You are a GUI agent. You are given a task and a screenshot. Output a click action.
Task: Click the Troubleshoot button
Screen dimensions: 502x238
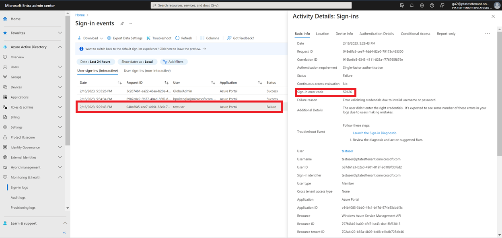[x=159, y=38]
